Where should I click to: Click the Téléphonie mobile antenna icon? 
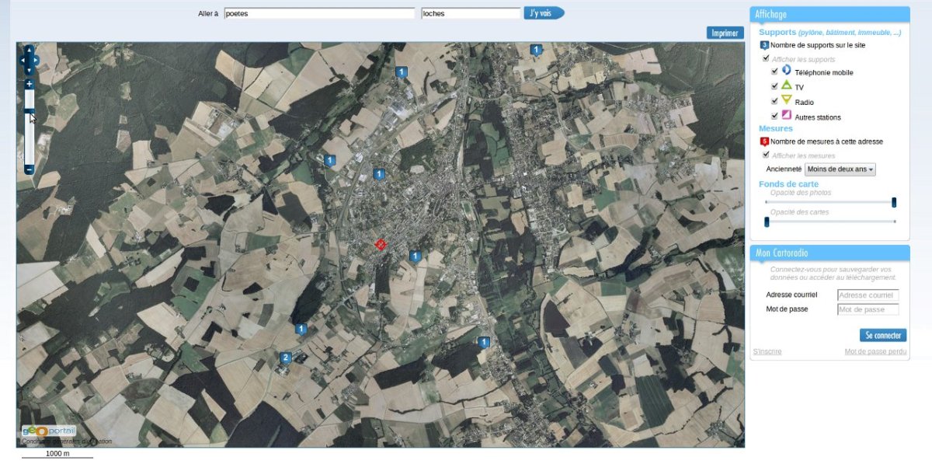786,70
